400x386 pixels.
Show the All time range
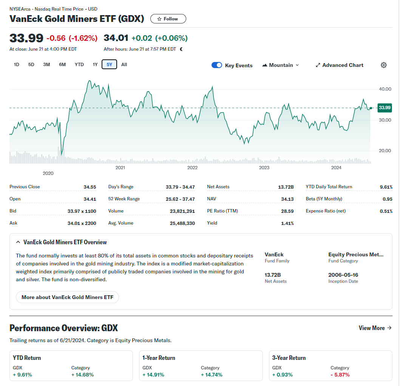point(124,65)
